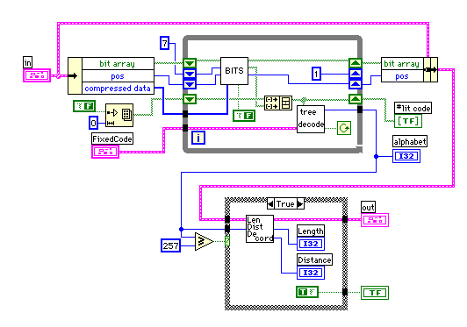Click the top bit array shift register
Viewport: 467px width, 327px height.
click(x=190, y=63)
